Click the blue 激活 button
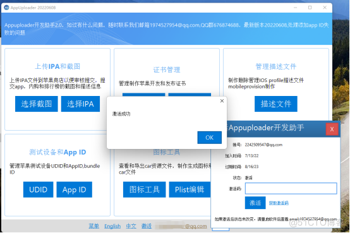Image resolution: width=350 pixels, height=233 pixels. [x=255, y=203]
